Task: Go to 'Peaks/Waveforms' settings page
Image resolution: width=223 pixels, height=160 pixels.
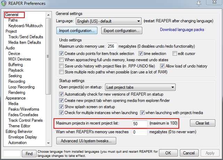Action: click(x=24, y=109)
